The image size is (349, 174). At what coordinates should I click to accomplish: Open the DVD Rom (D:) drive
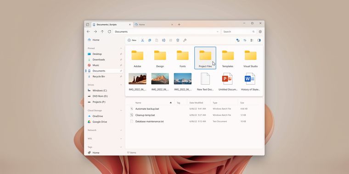(104, 96)
